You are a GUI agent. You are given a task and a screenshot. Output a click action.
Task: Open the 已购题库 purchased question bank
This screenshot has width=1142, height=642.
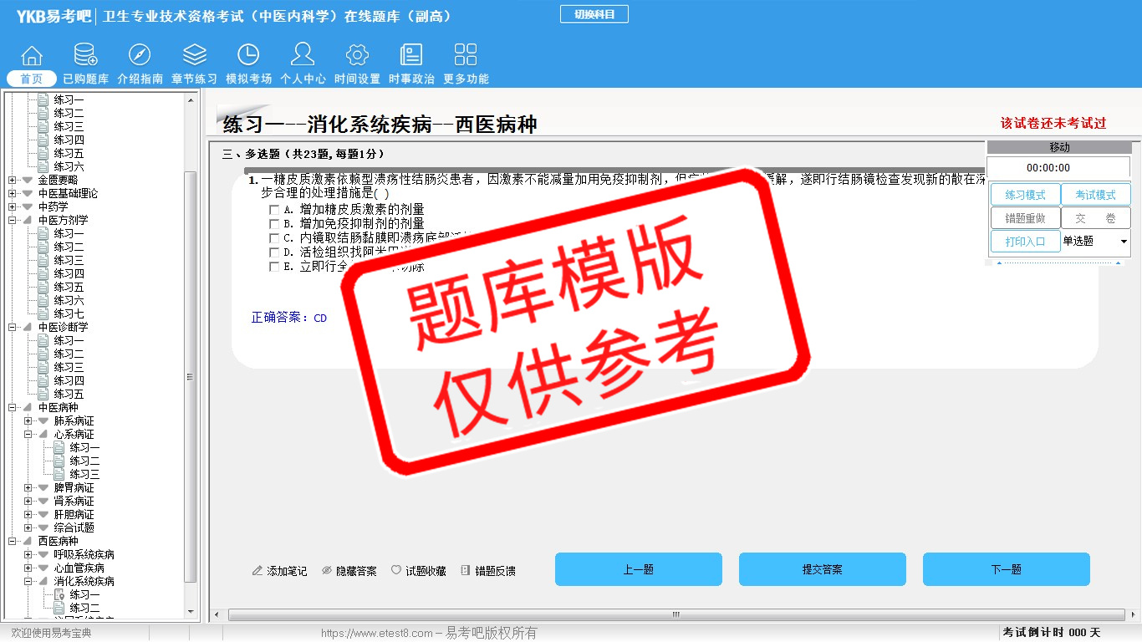tap(85, 56)
